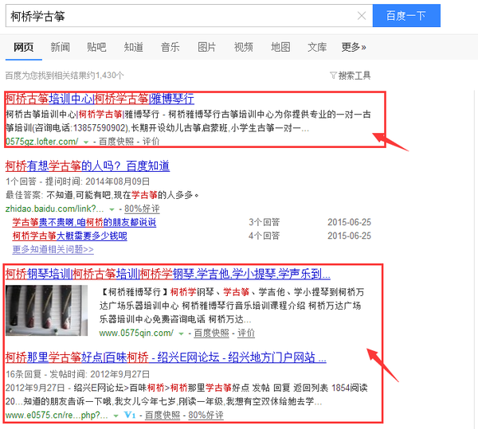Click the result count text 百度为您找到相关结果约1,430个
This screenshot has height=429, width=478.
[x=65, y=76]
